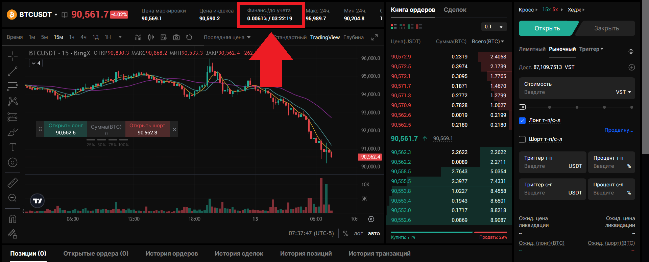Click inside the Процент с-л input field
The width and height of the screenshot is (649, 262).
[x=611, y=189]
